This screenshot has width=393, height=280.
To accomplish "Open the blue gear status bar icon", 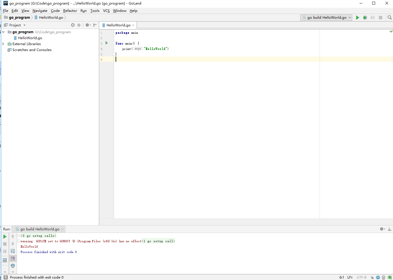I will (378, 277).
